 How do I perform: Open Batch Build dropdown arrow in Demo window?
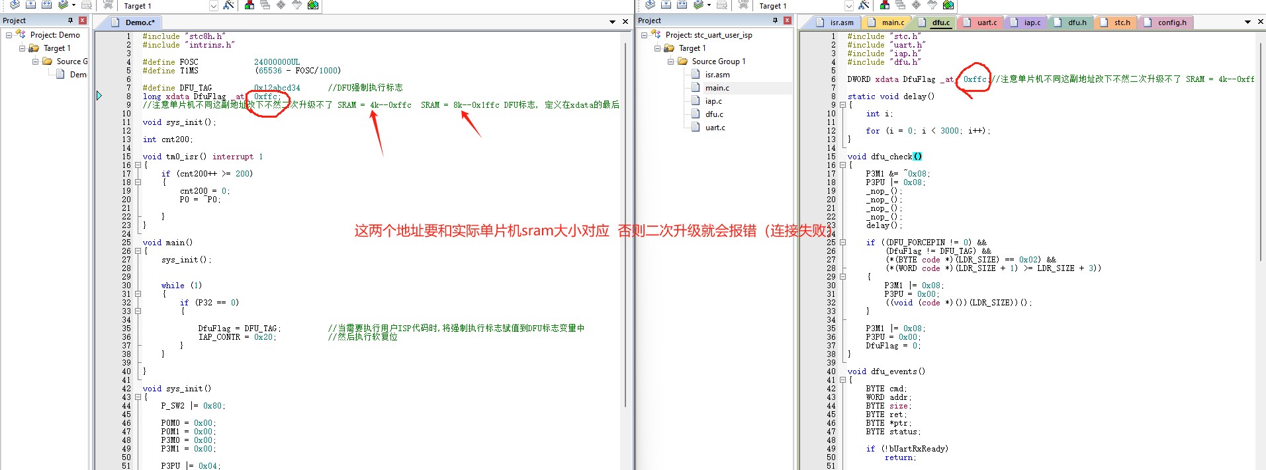[73, 5]
